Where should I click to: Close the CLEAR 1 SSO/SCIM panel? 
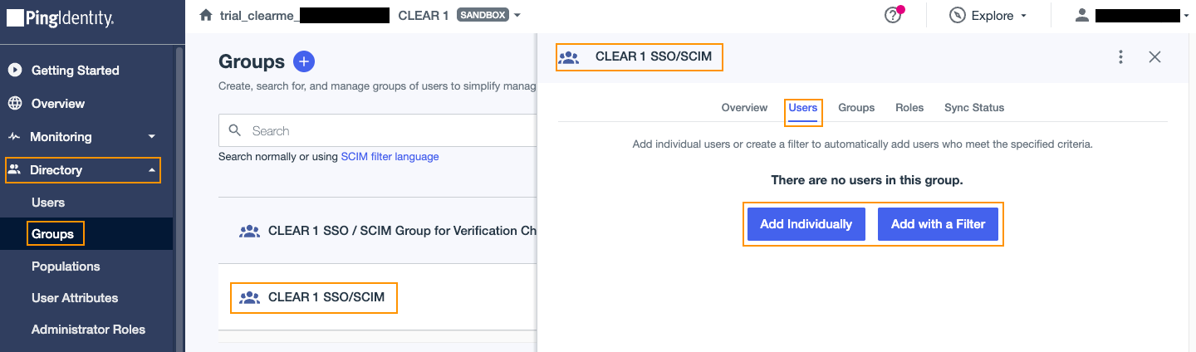(x=1154, y=57)
